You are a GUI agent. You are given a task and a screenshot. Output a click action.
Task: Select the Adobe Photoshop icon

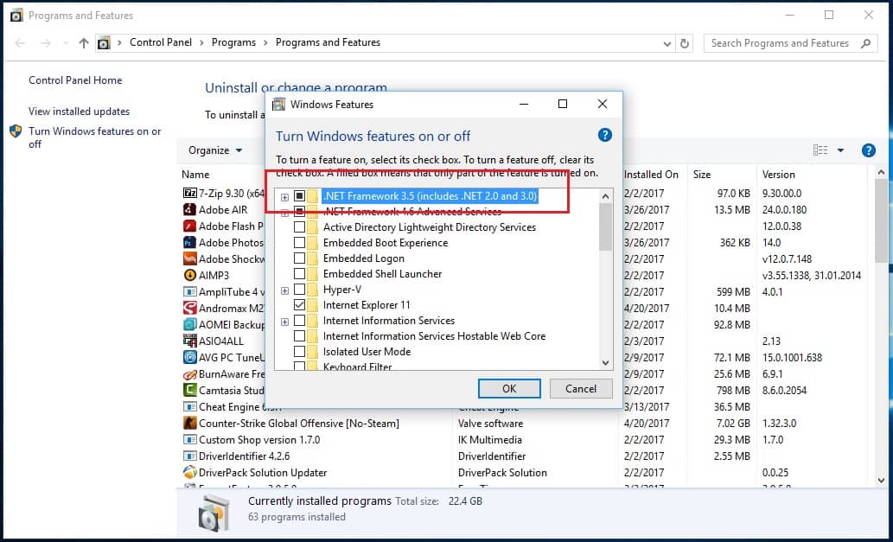pyautogui.click(x=189, y=243)
